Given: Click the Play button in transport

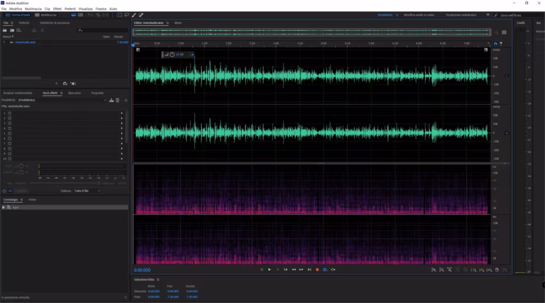Looking at the screenshot, I should pyautogui.click(x=269, y=270).
